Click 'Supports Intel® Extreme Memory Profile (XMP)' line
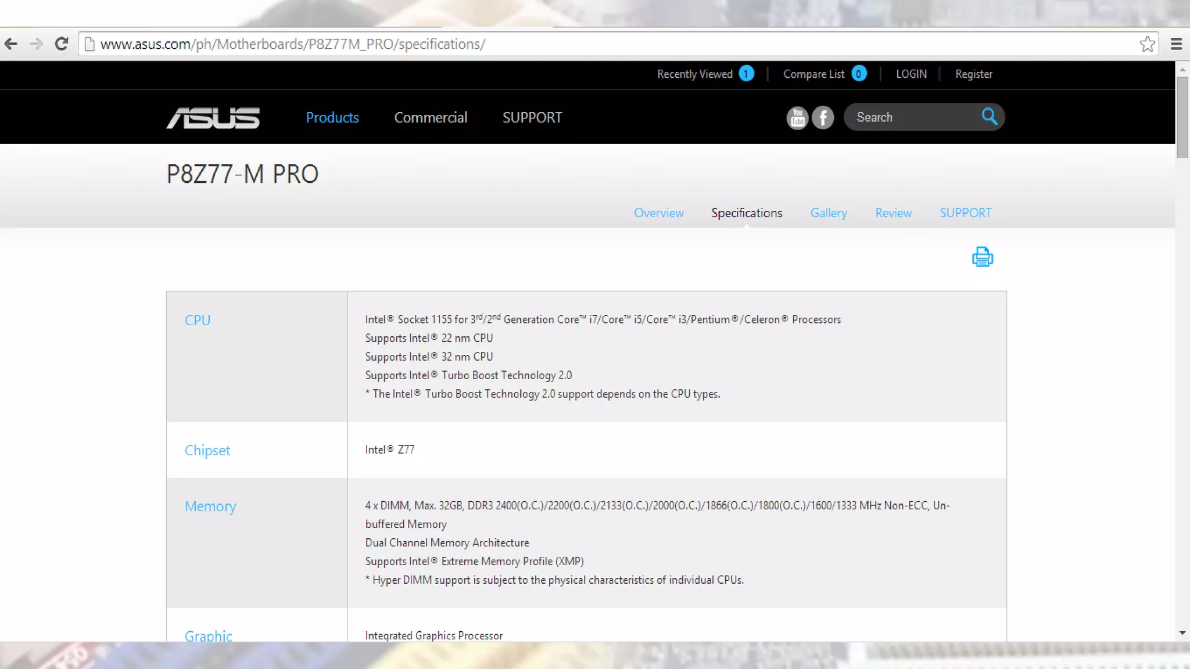This screenshot has height=669, width=1190. pos(474,561)
